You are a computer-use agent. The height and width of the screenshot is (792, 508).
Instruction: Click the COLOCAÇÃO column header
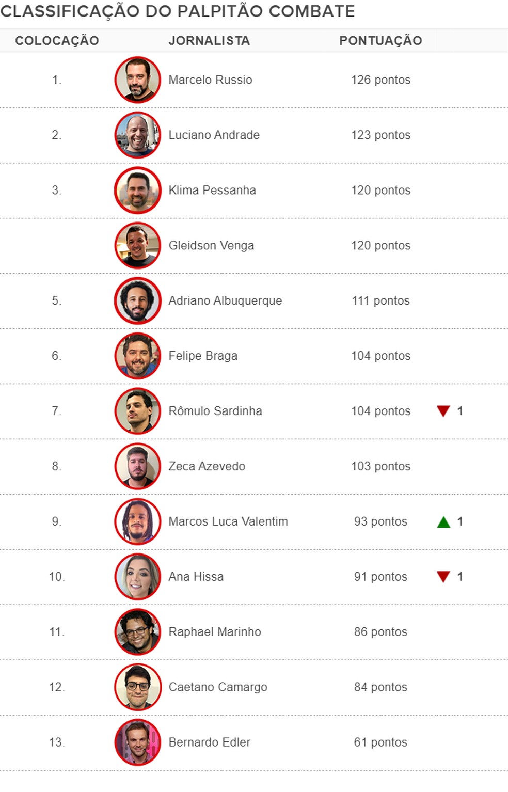(57, 41)
